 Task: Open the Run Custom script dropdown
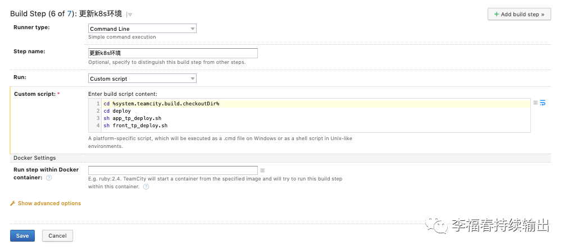tap(142, 78)
